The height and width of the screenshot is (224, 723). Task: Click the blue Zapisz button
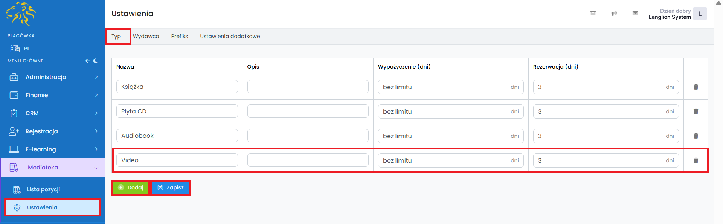tap(171, 187)
